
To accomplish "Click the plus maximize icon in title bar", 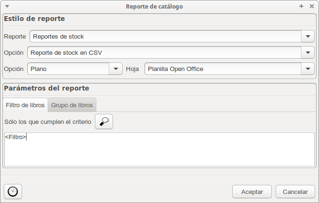I will point(301,6).
